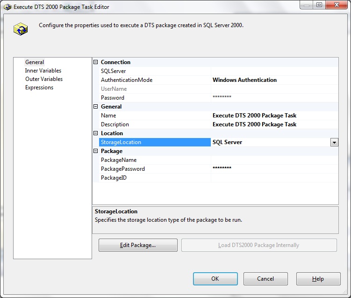Click the Name value Execute DTS 2000 Package Task

click(x=254, y=116)
